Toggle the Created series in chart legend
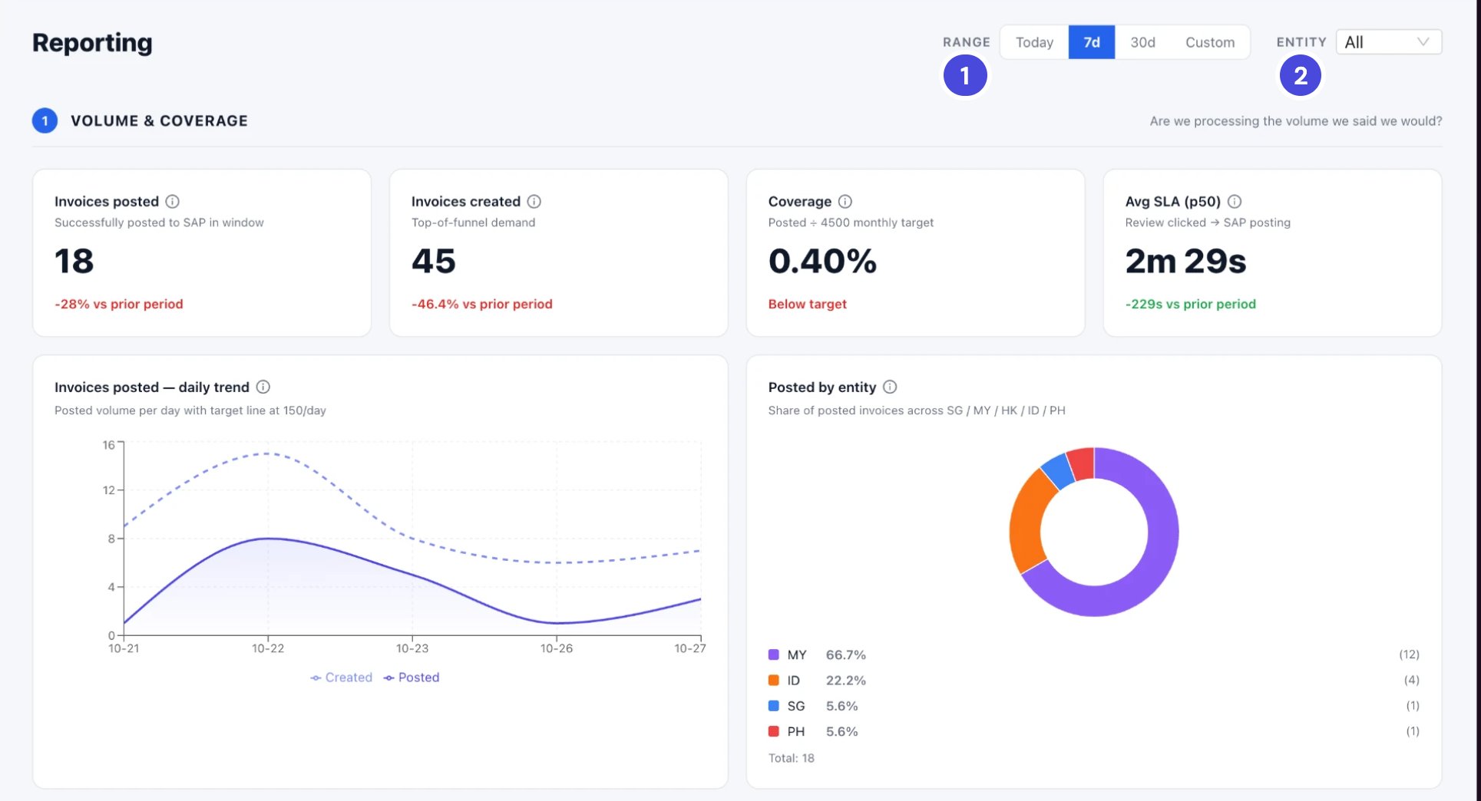The height and width of the screenshot is (801, 1481). (342, 677)
